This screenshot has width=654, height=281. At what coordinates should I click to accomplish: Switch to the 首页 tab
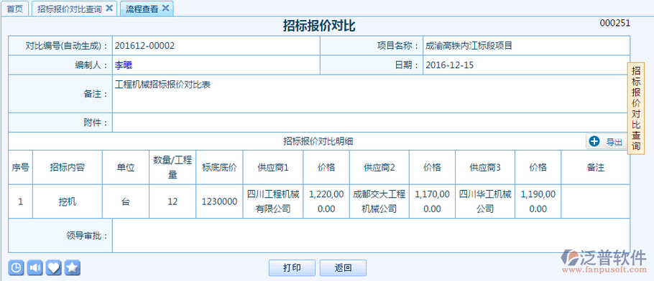pos(15,9)
